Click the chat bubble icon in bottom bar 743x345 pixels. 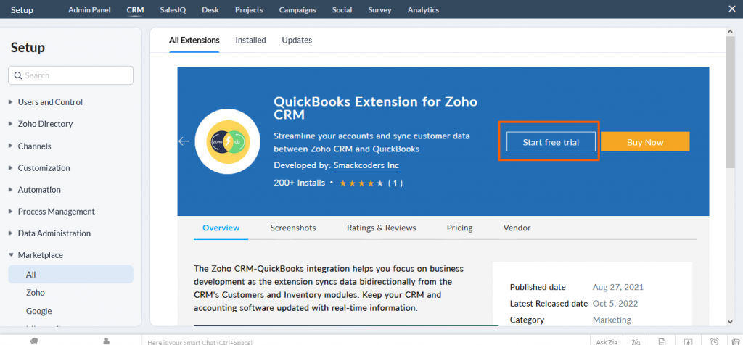coord(34,341)
